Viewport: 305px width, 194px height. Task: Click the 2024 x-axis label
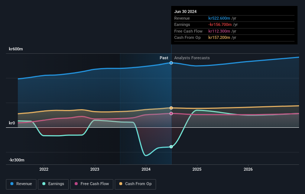click(x=146, y=169)
